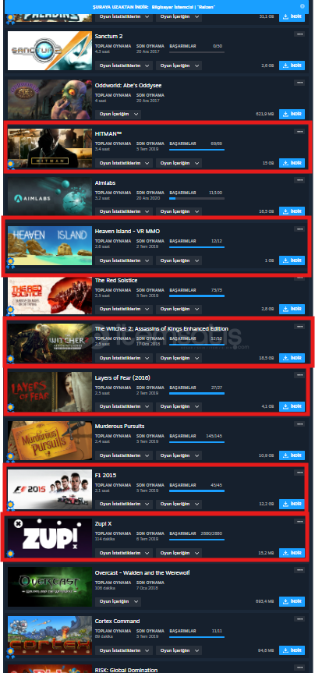Screen dimensions: 315x673
Task: Open more options for Zup! X
Action: [x=299, y=521]
